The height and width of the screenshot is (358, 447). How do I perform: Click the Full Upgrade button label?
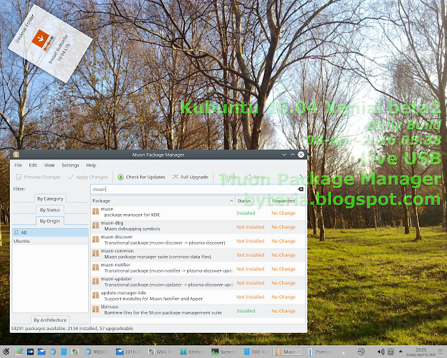194,177
